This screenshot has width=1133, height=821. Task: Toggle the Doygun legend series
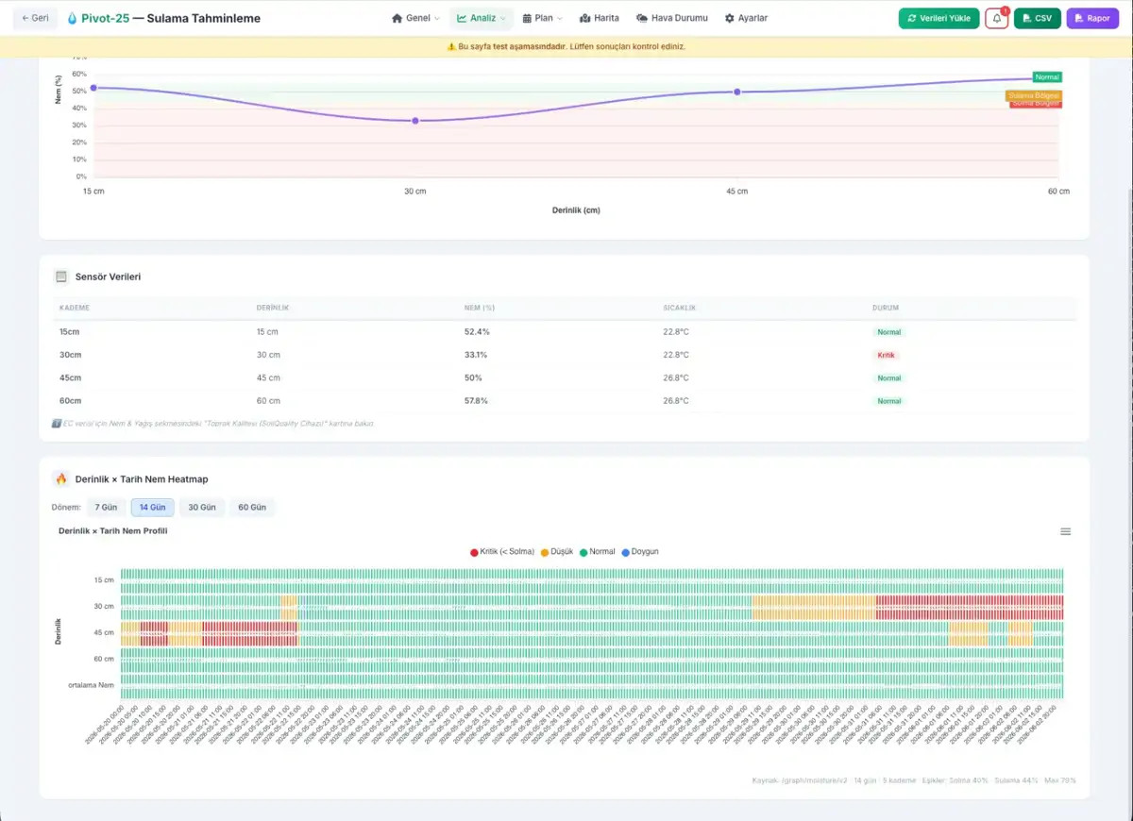coord(639,551)
